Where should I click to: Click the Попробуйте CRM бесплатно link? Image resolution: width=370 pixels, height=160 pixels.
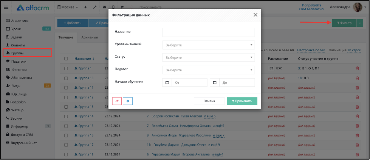point(312,7)
